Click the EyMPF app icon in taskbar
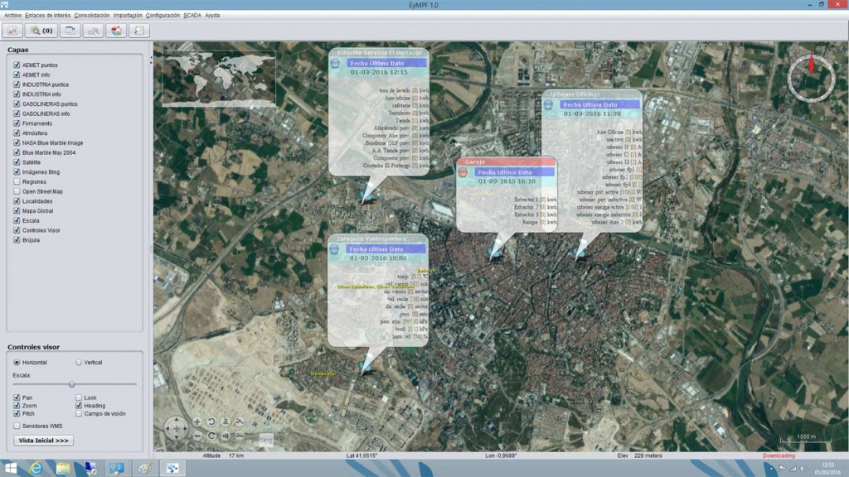Image resolution: width=849 pixels, height=477 pixels. 172,469
